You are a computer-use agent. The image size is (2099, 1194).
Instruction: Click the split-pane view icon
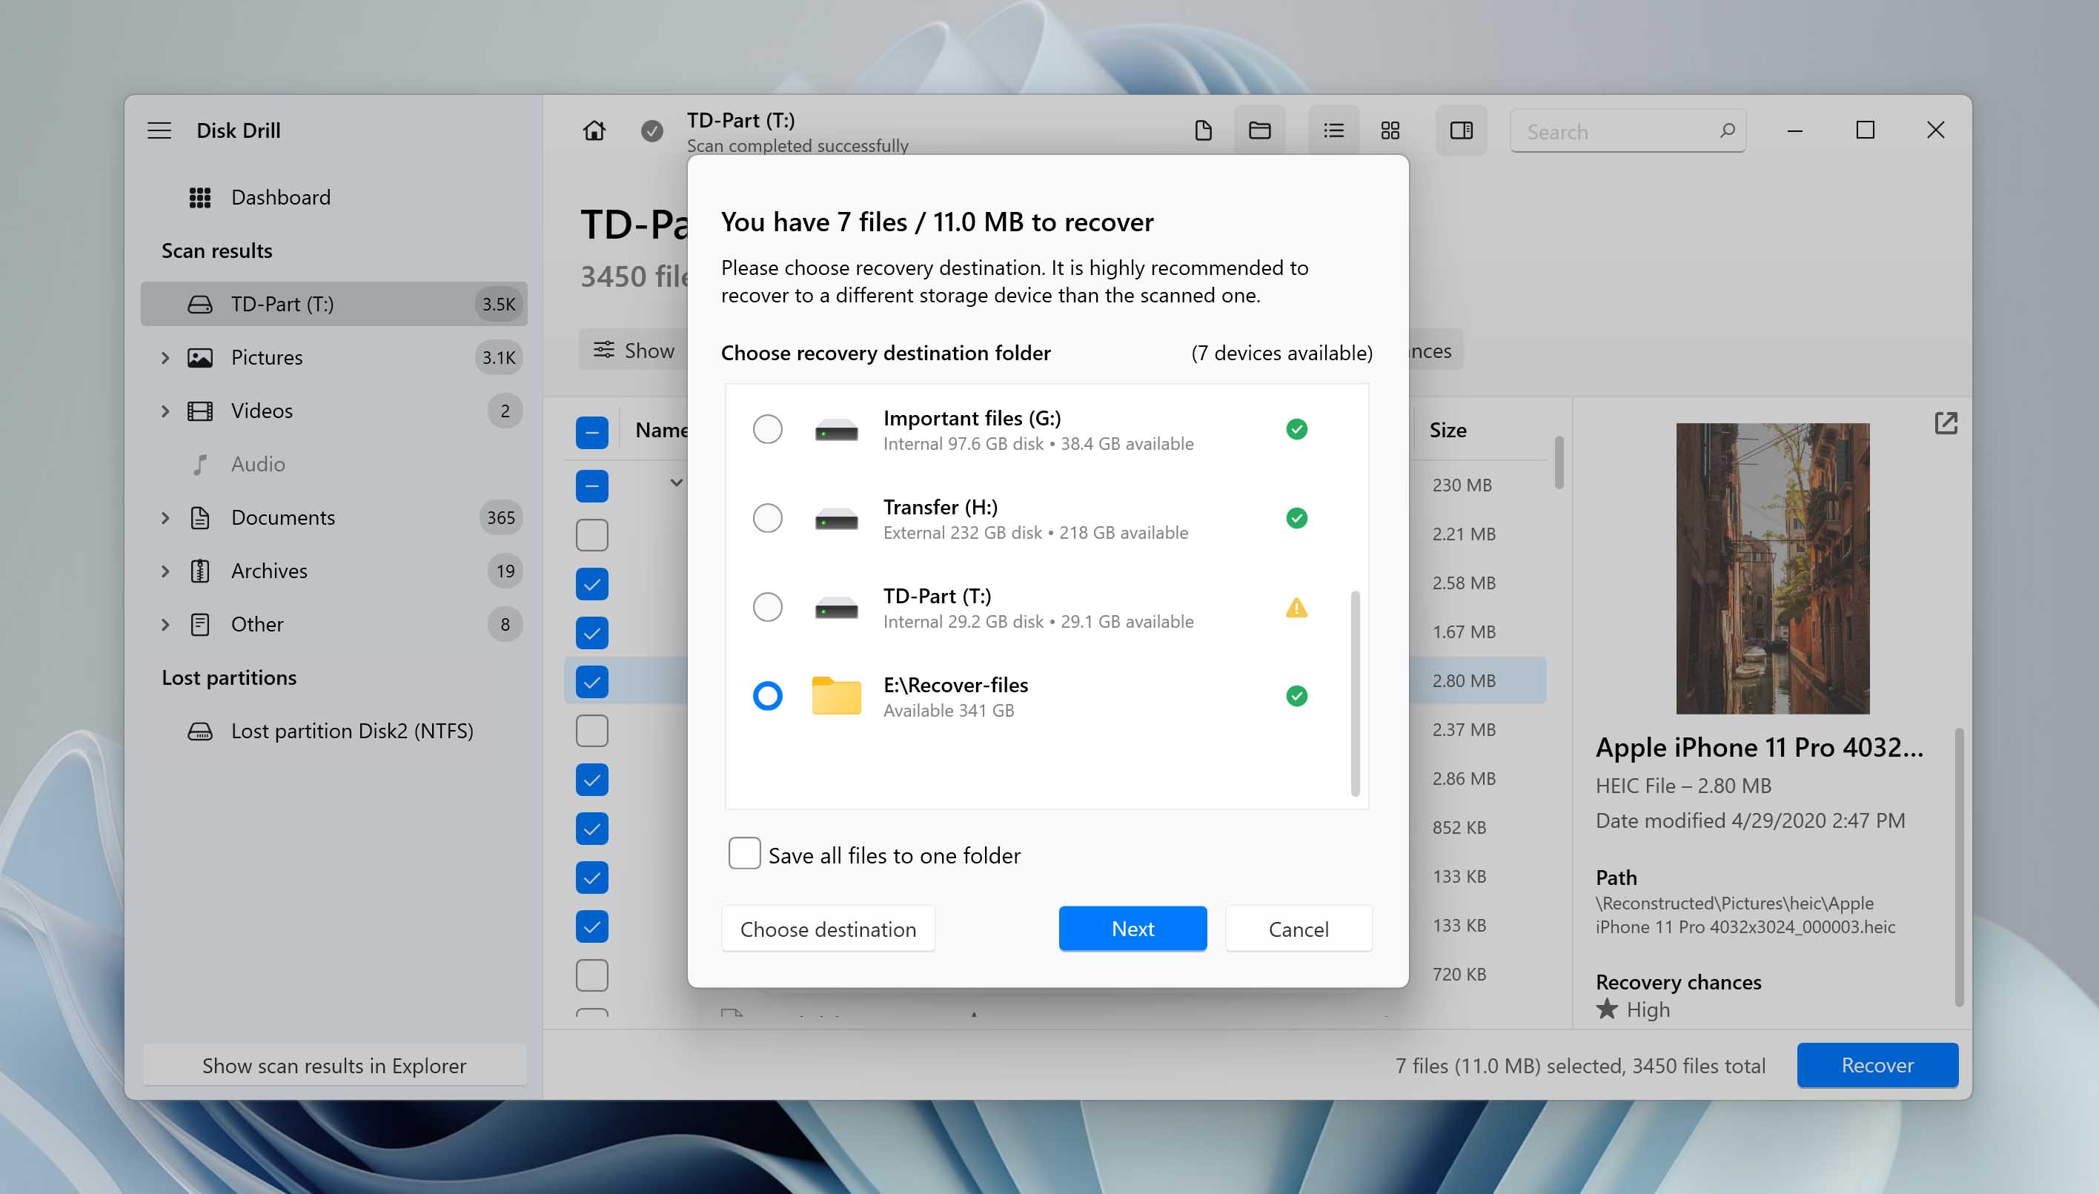point(1460,130)
